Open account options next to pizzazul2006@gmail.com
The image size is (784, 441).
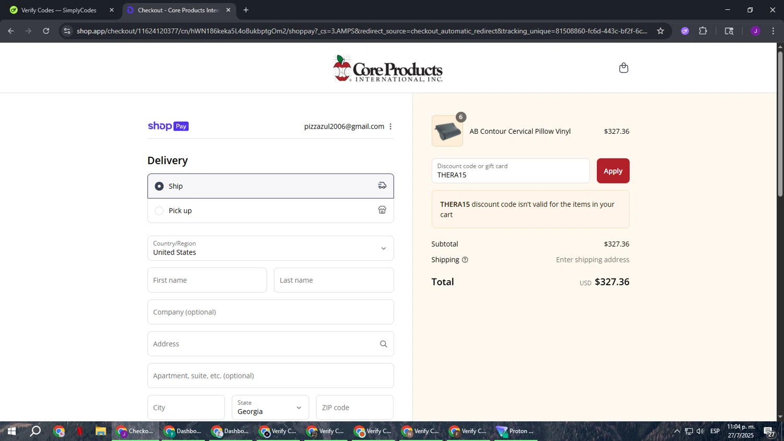point(390,126)
